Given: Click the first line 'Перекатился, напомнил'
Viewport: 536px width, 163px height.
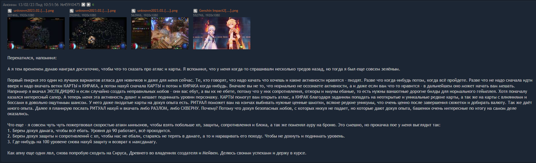Looking at the screenshot, I should 32,58.
